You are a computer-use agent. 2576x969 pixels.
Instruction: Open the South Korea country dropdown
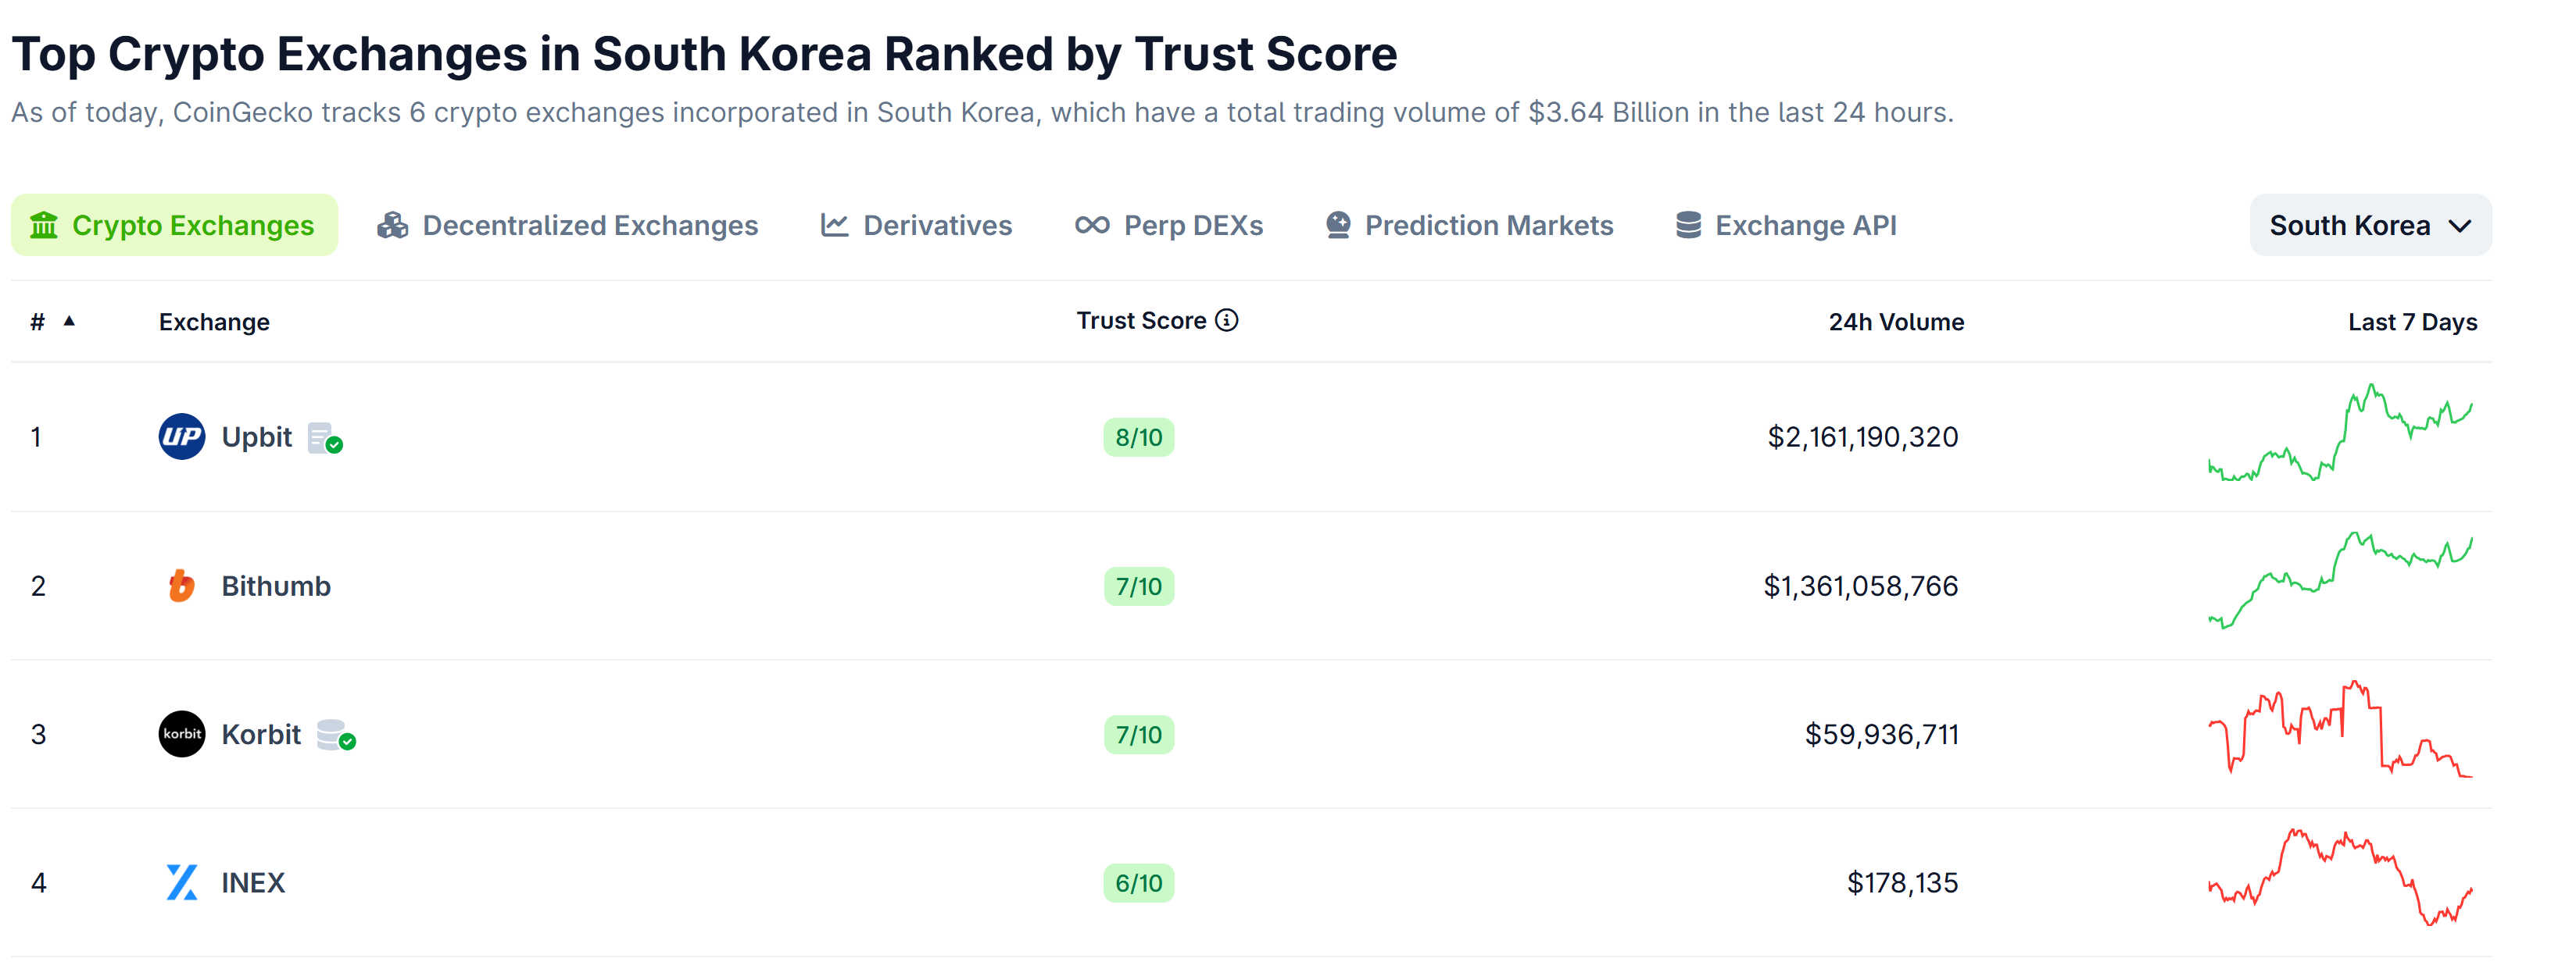[x=2369, y=225]
